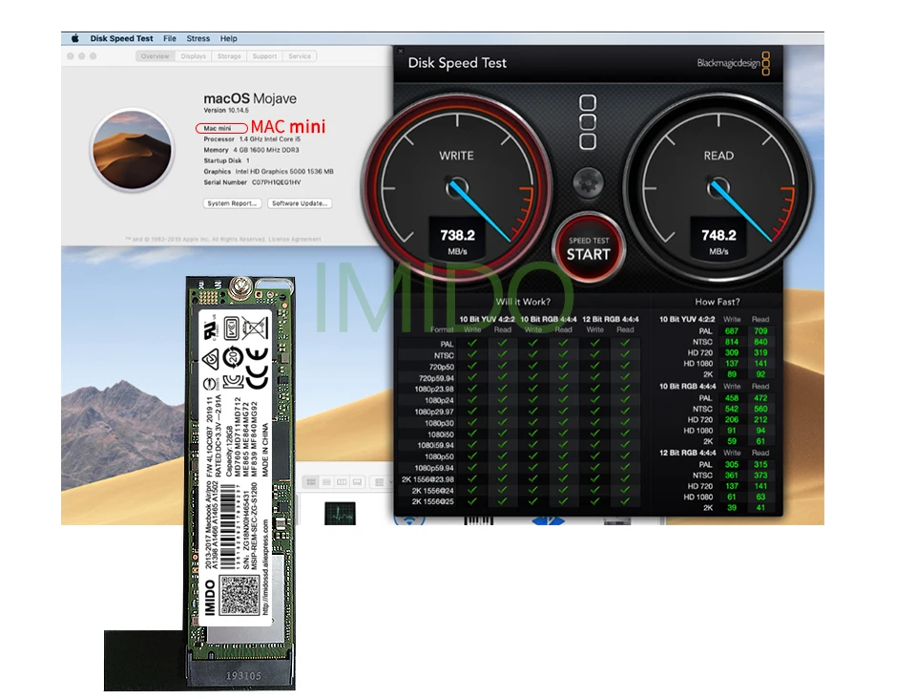Open the Stress menu
The image size is (916, 699).
198,39
